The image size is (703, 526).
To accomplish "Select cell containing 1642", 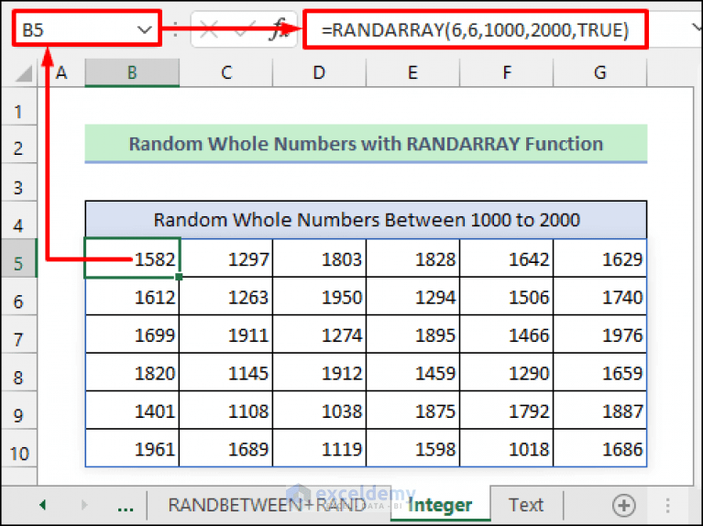I will 507,258.
